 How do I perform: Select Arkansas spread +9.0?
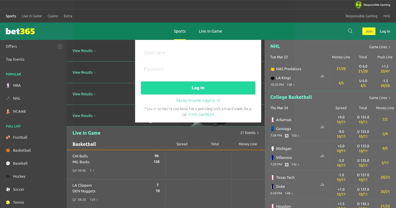click(341, 120)
